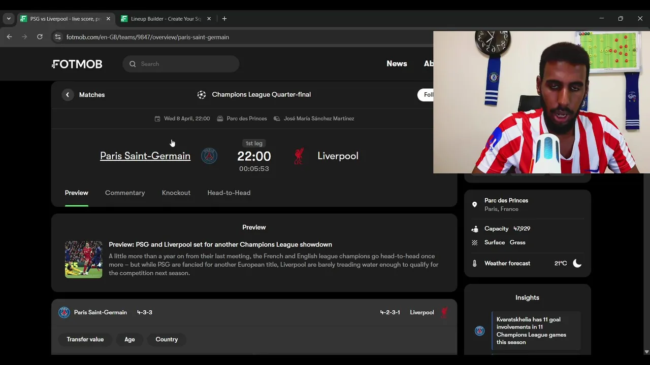Click the Liverpool team name
The height and width of the screenshot is (365, 650).
pyautogui.click(x=338, y=156)
